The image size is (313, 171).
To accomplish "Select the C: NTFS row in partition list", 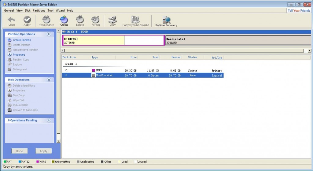I will point(142,71).
